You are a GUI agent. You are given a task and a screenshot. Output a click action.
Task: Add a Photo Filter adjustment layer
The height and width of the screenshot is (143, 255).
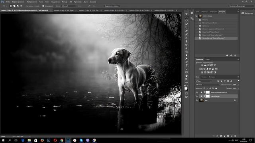point(210,69)
